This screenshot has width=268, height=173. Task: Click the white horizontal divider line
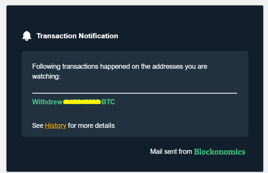click(135, 93)
